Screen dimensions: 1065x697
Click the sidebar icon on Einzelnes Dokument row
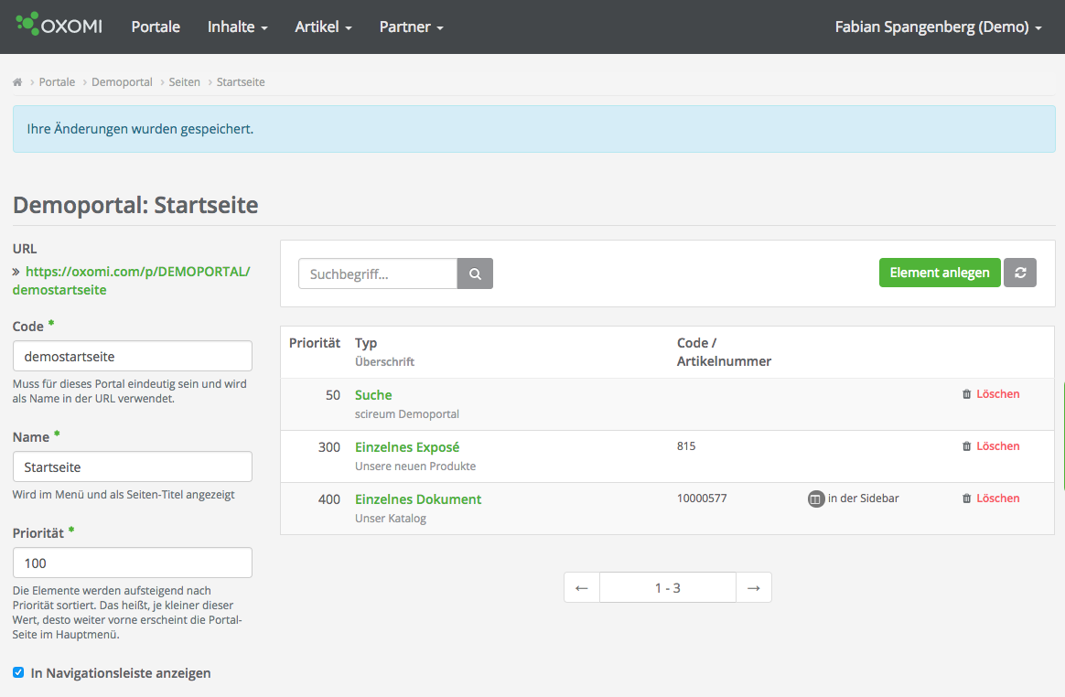pyautogui.click(x=816, y=499)
